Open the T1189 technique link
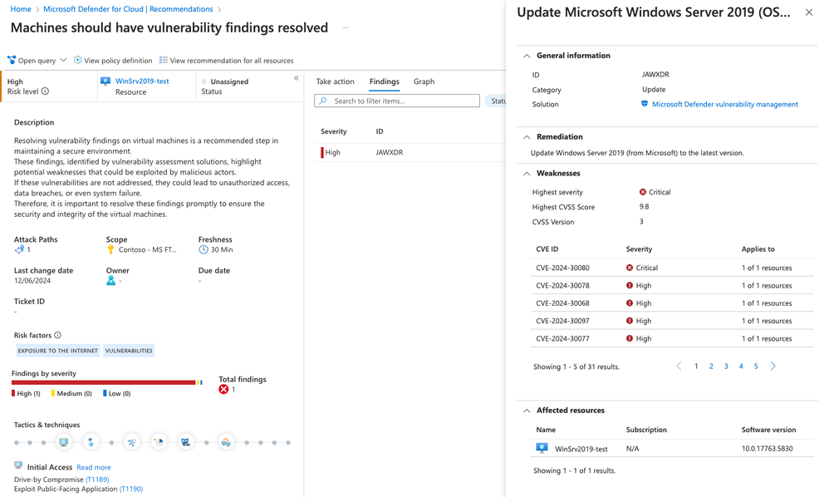 click(x=97, y=480)
